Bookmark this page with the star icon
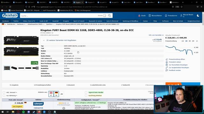204x114 pixels. click(x=181, y=7)
